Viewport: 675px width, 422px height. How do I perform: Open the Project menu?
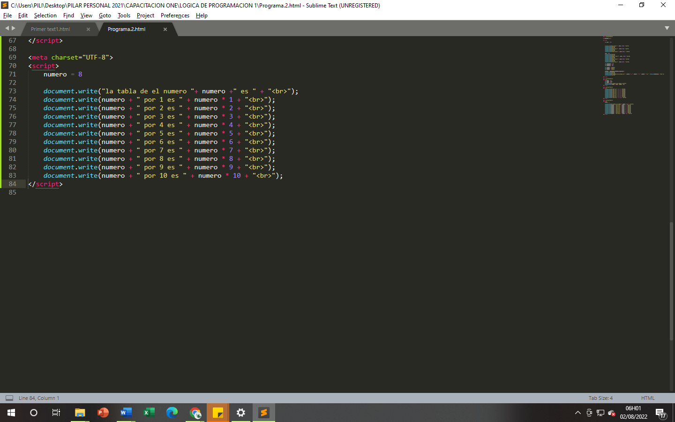(x=145, y=15)
